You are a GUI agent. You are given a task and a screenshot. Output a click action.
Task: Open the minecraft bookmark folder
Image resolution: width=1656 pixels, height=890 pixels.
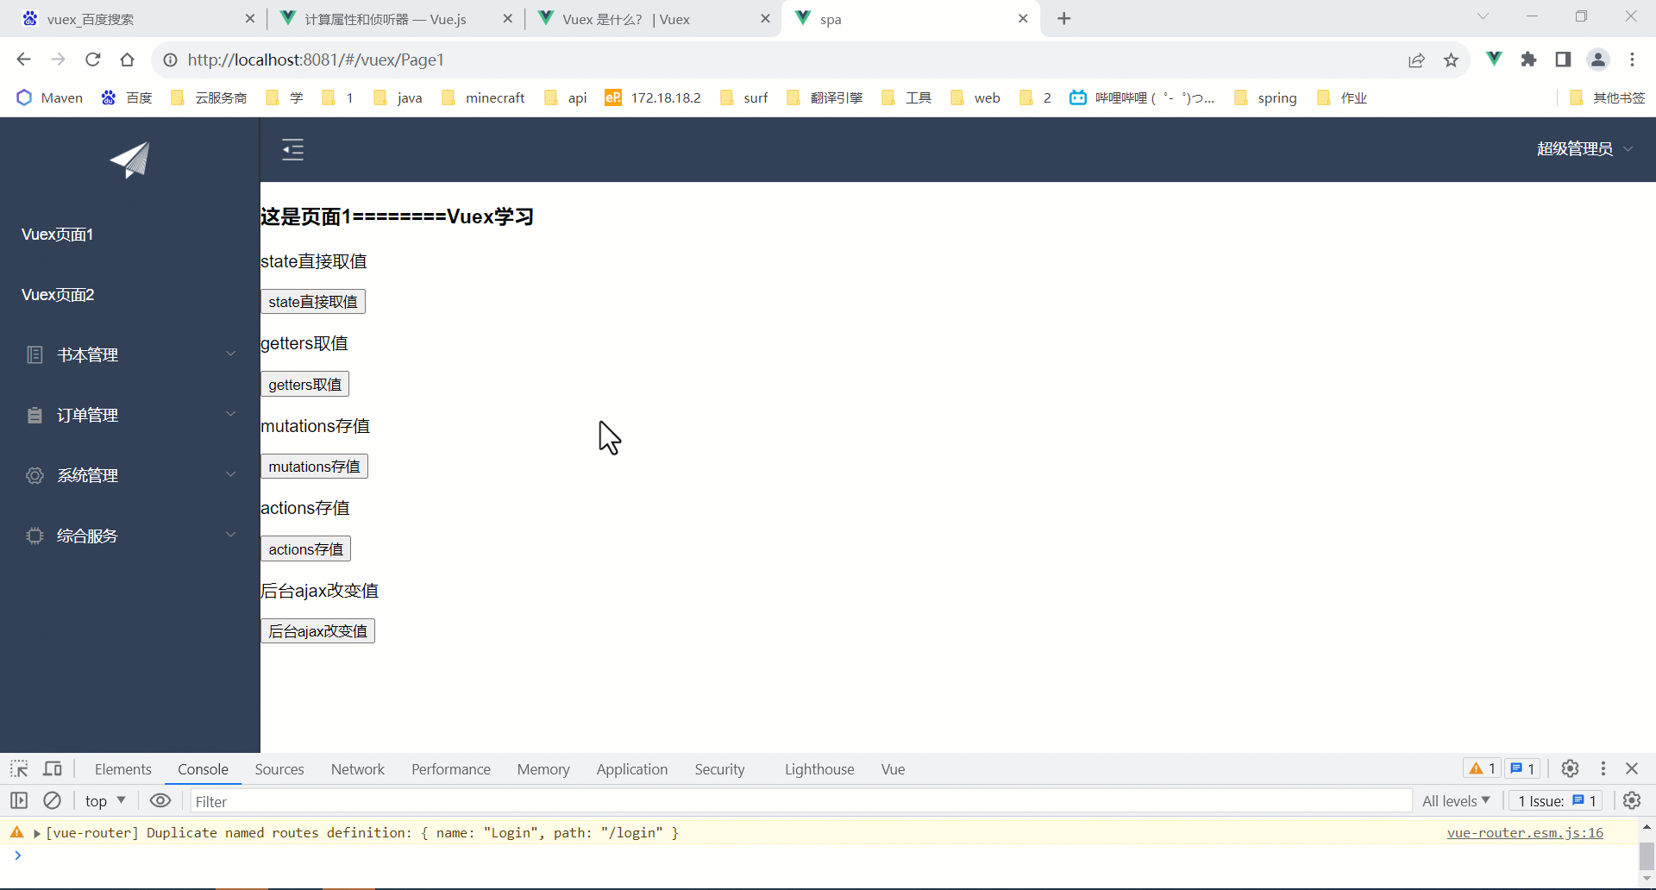pyautogui.click(x=483, y=97)
